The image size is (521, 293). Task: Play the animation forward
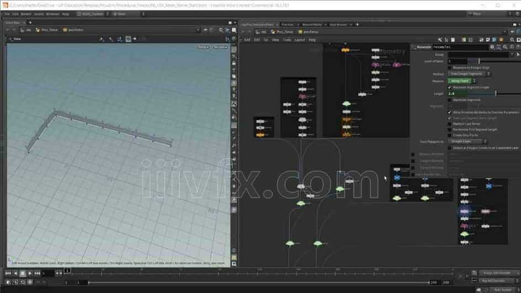point(30,273)
